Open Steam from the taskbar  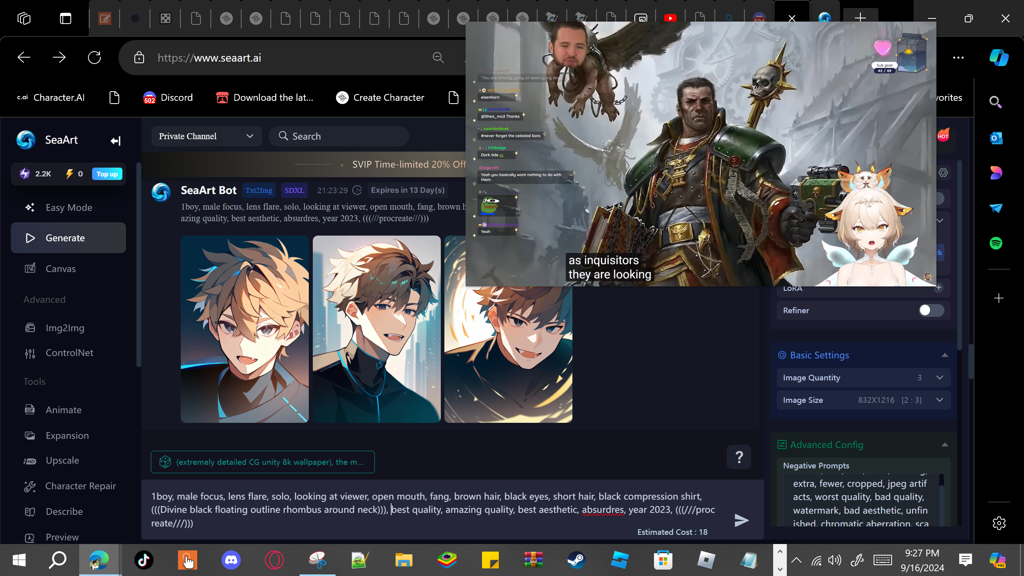tap(576, 560)
